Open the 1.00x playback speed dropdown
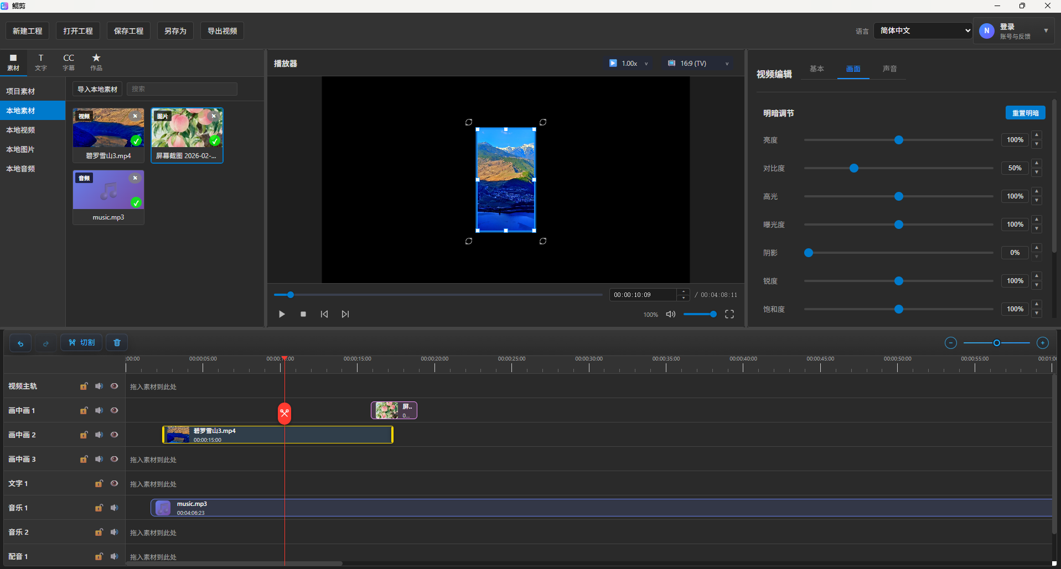 pyautogui.click(x=629, y=64)
